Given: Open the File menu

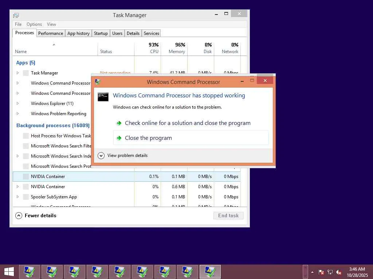Looking at the screenshot, I should (x=18, y=24).
